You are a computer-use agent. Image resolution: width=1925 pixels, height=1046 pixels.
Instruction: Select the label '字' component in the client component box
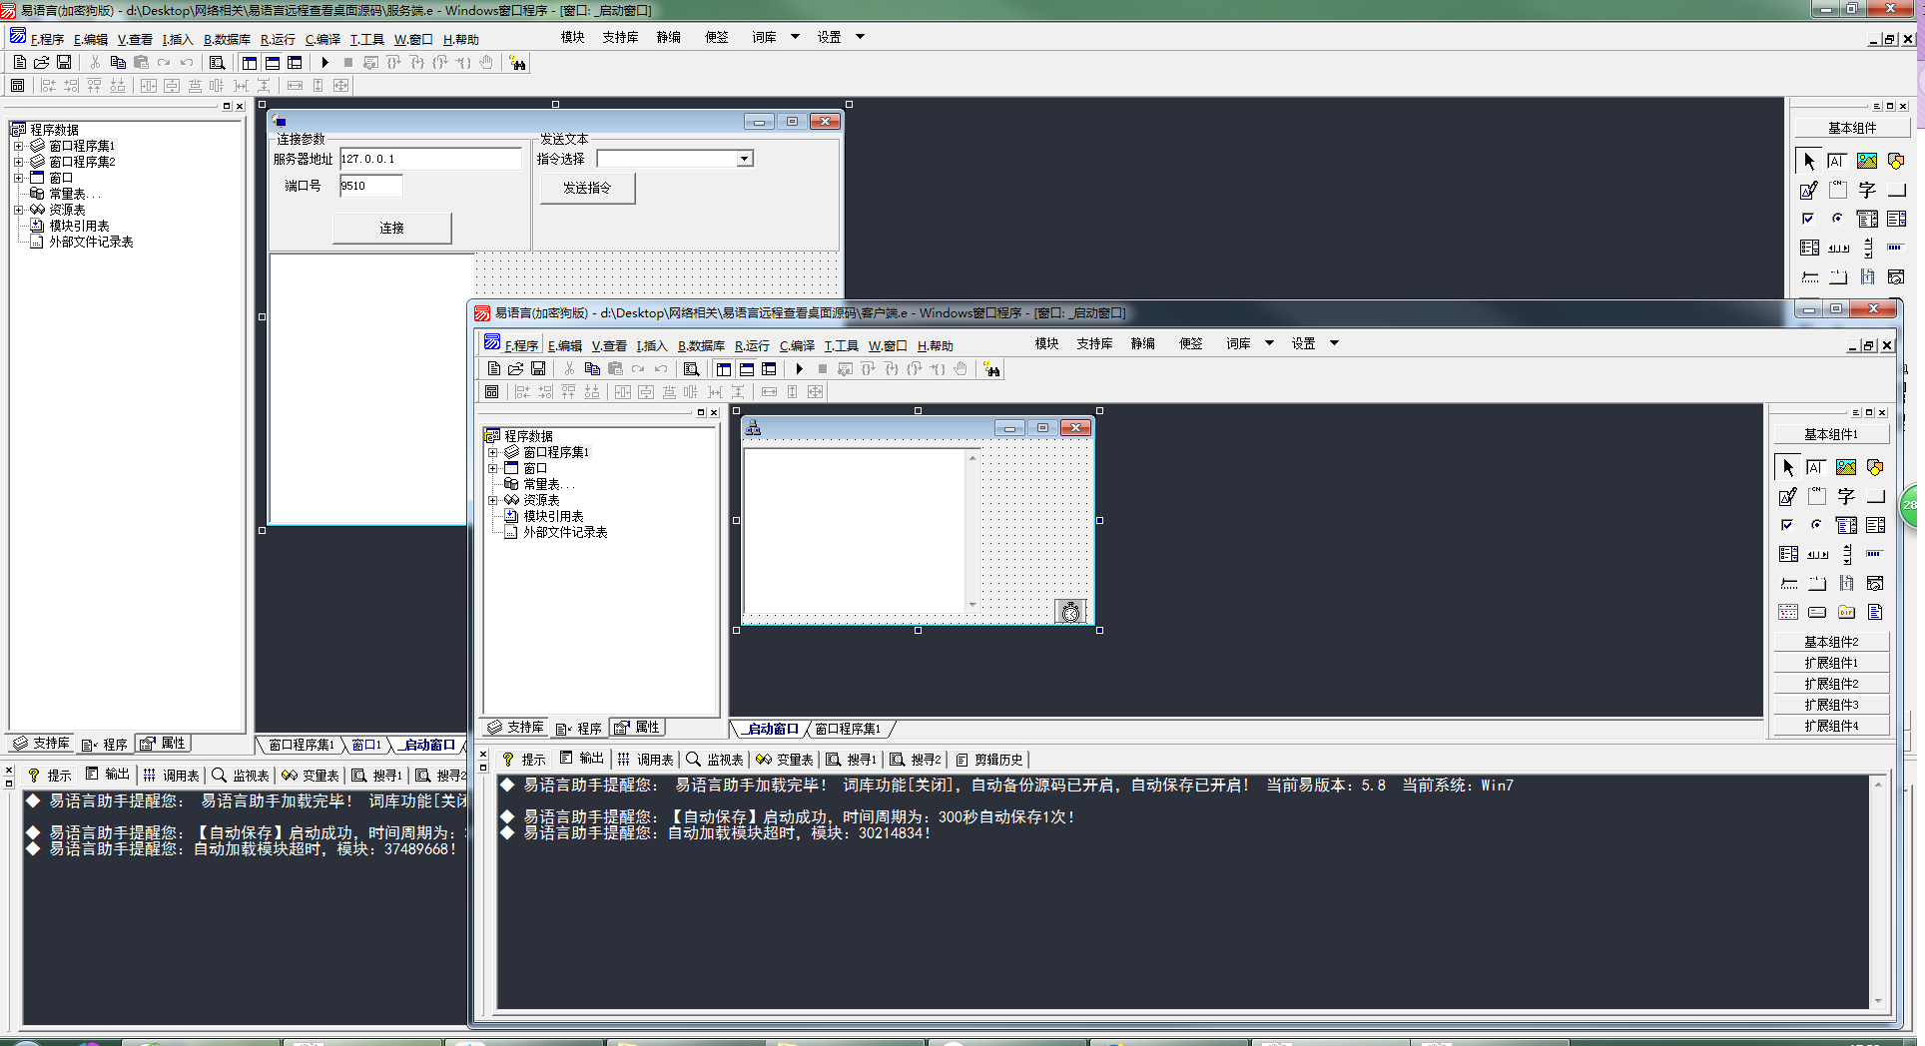click(1846, 496)
